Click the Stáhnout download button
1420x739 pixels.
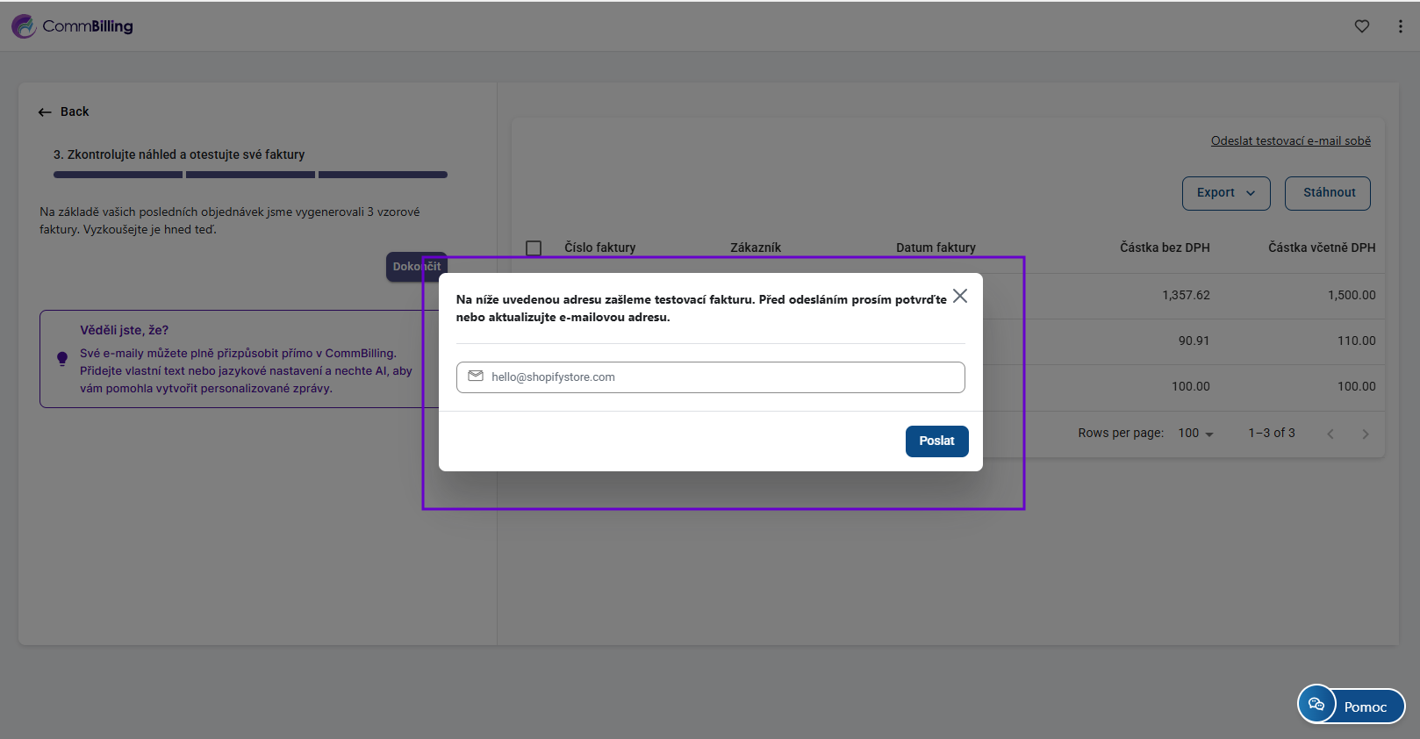point(1327,193)
